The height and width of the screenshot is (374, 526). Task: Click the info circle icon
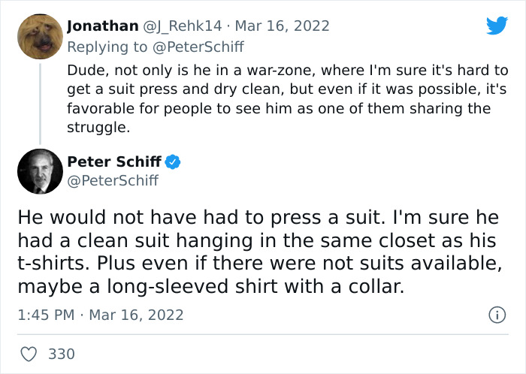(x=496, y=315)
